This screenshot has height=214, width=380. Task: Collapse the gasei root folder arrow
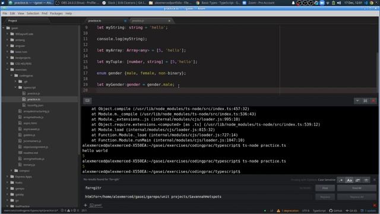point(4,28)
